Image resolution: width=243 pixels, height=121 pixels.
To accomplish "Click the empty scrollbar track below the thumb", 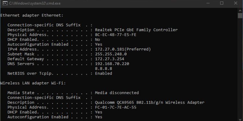I will click(x=240, y=69).
